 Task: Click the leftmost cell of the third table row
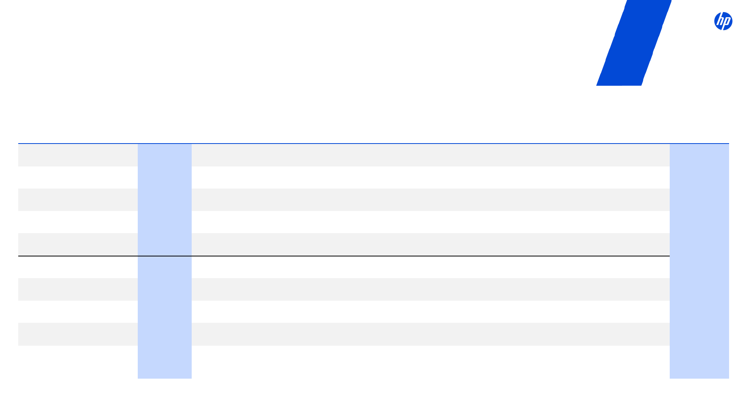point(78,200)
